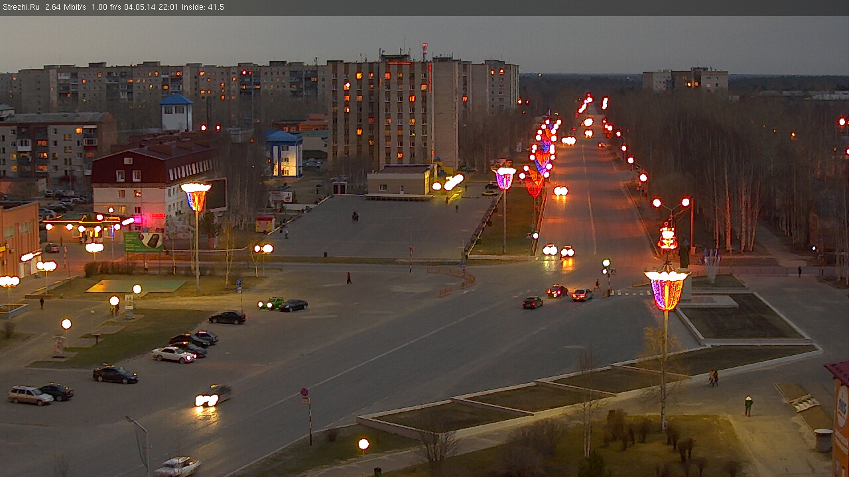Click the "22:01" time stamp

(168, 7)
